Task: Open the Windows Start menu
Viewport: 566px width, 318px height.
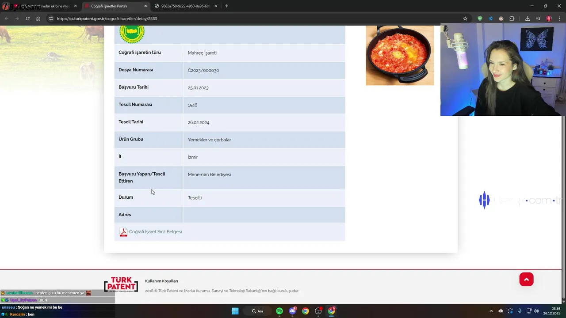Action: point(235,311)
